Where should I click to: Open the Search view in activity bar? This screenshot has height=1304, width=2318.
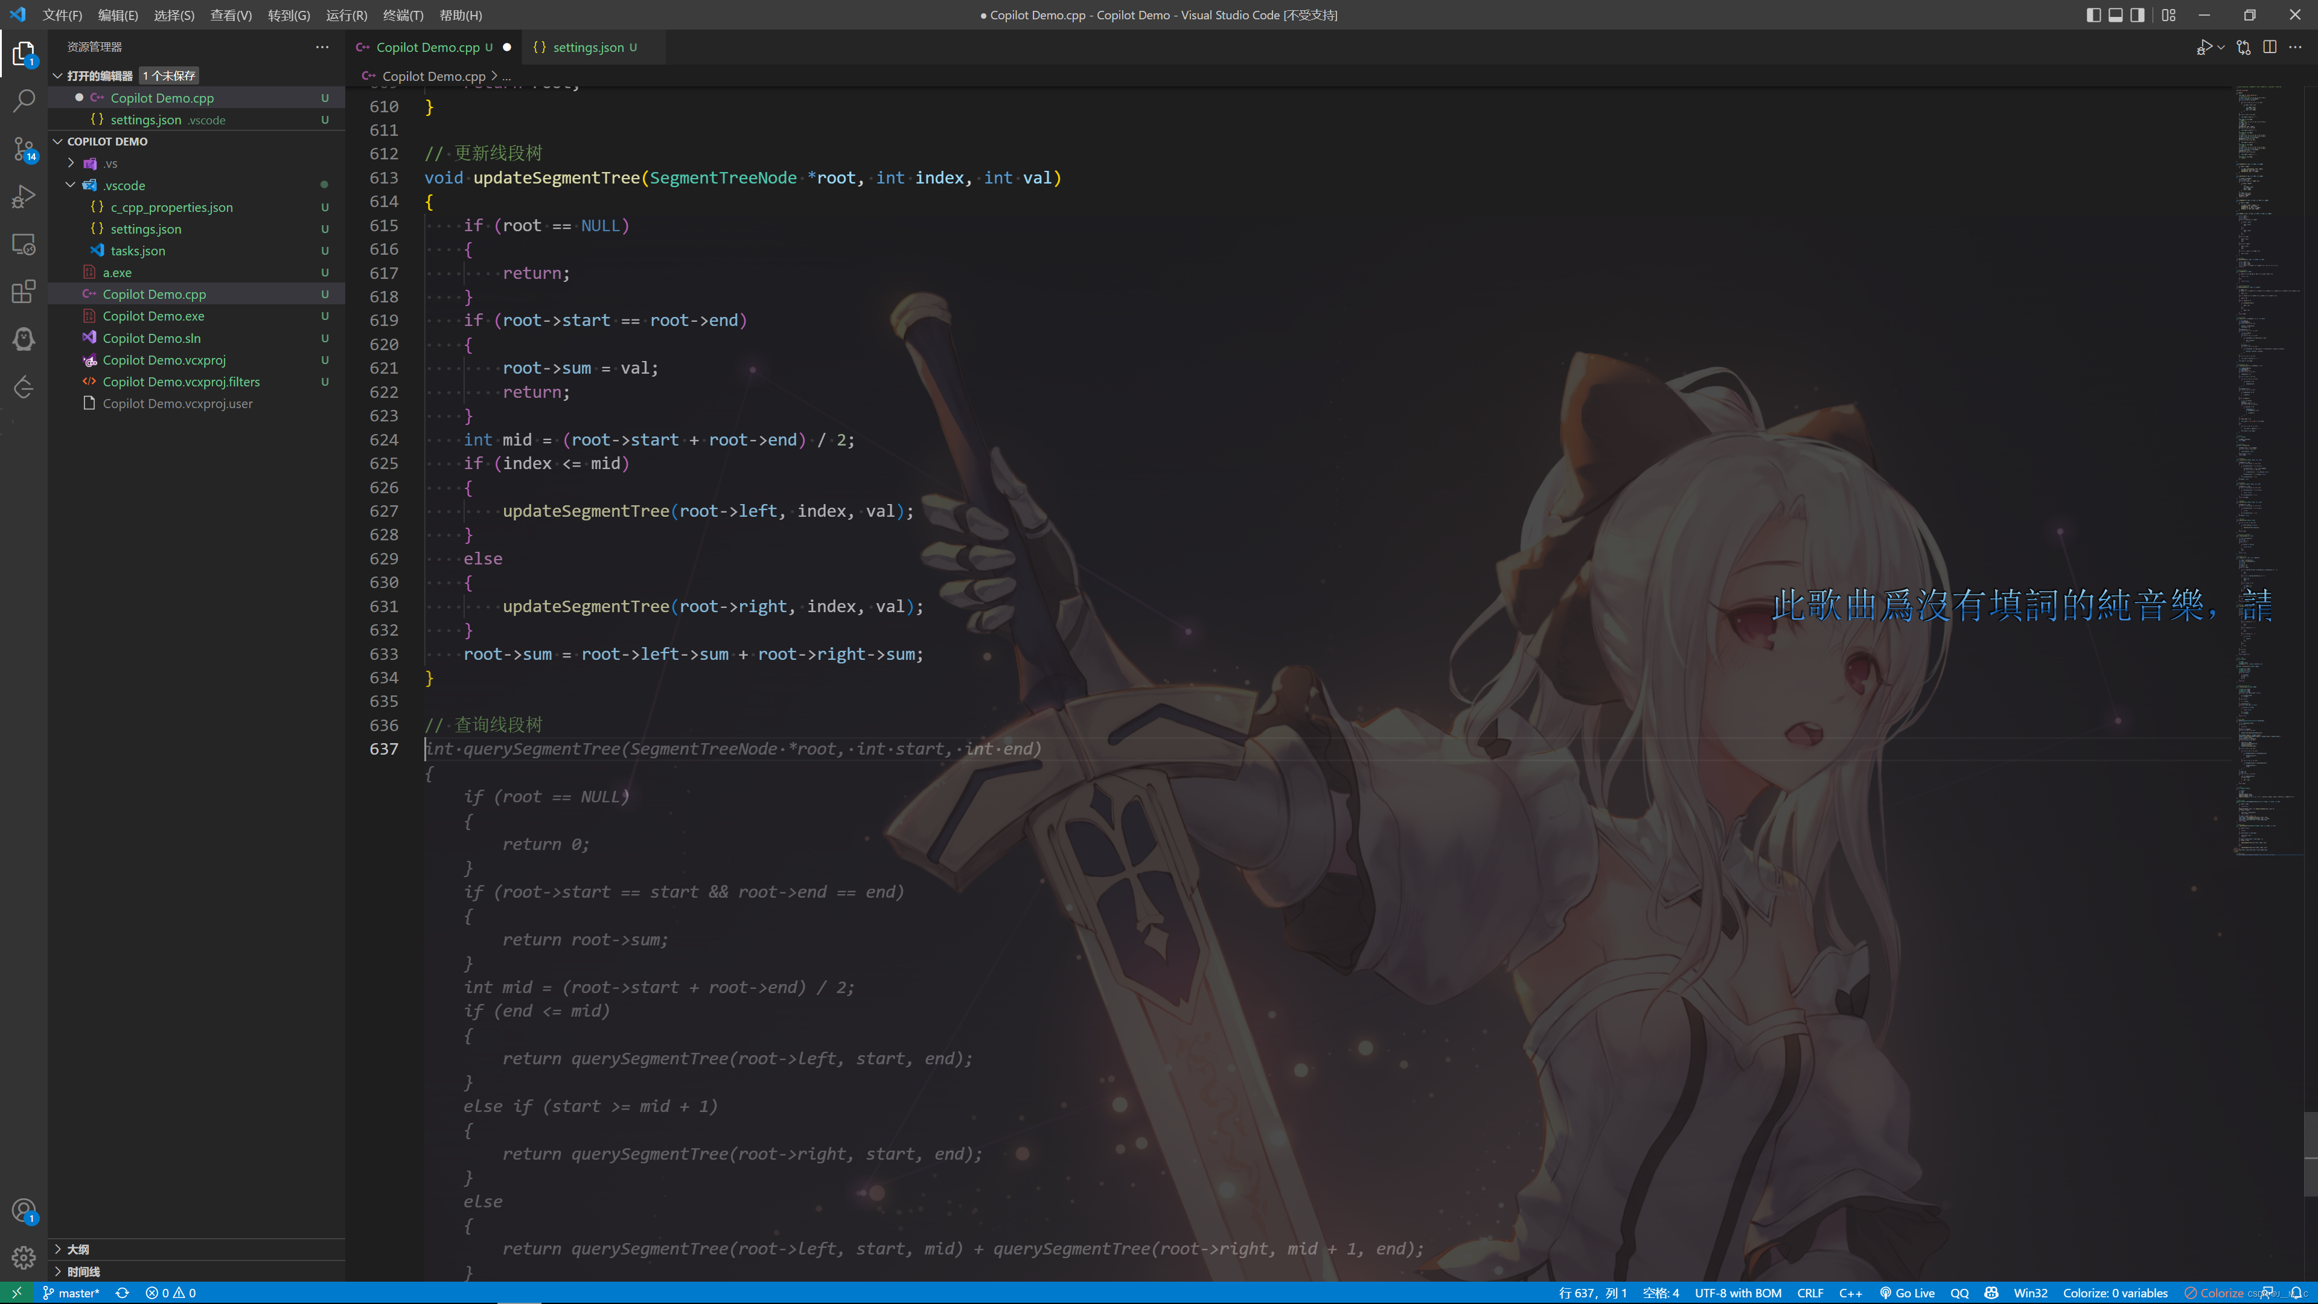[x=24, y=101]
